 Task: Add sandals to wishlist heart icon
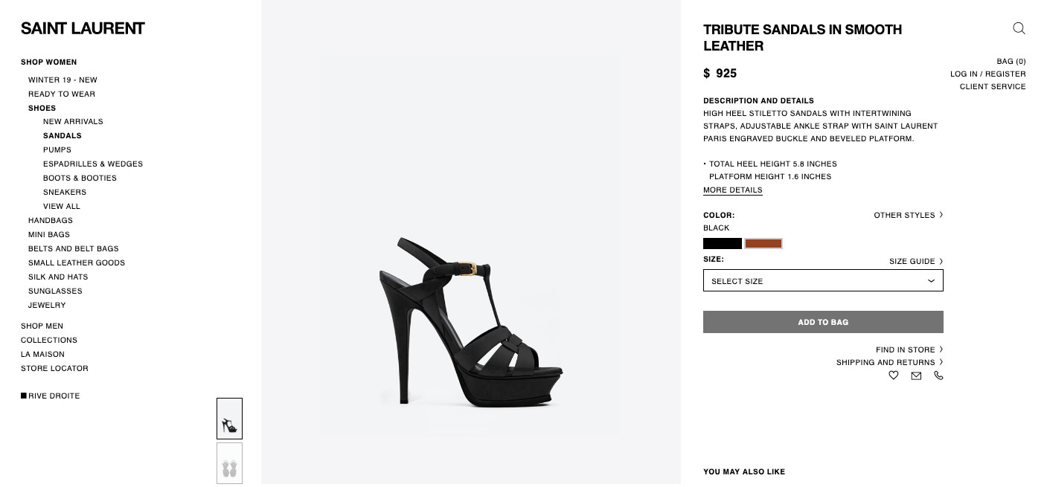(894, 375)
